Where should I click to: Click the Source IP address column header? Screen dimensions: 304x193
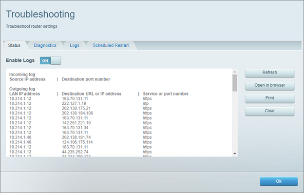pos(27,79)
